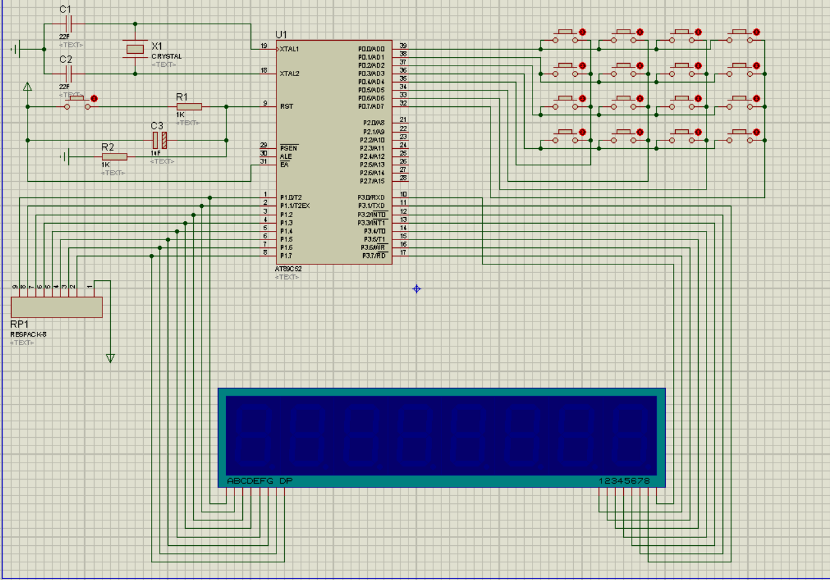Click the C2 reference label
The image size is (830, 580).
tap(65, 59)
